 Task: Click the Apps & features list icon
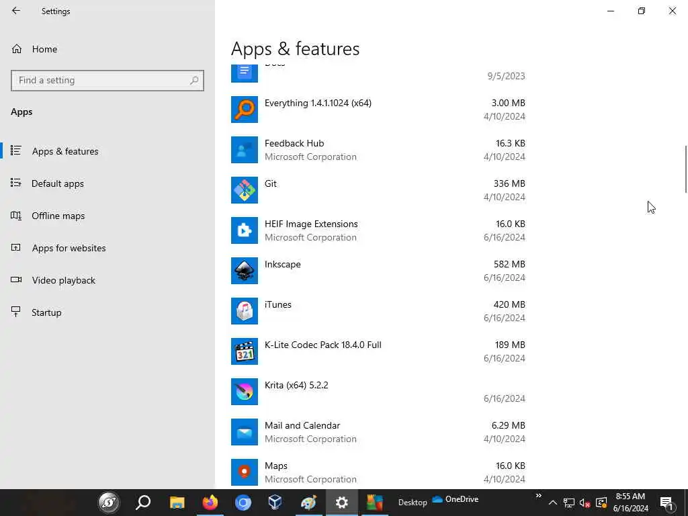tap(16, 151)
